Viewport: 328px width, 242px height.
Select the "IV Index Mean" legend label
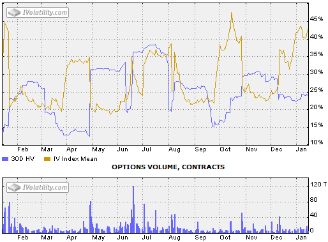pos(75,159)
